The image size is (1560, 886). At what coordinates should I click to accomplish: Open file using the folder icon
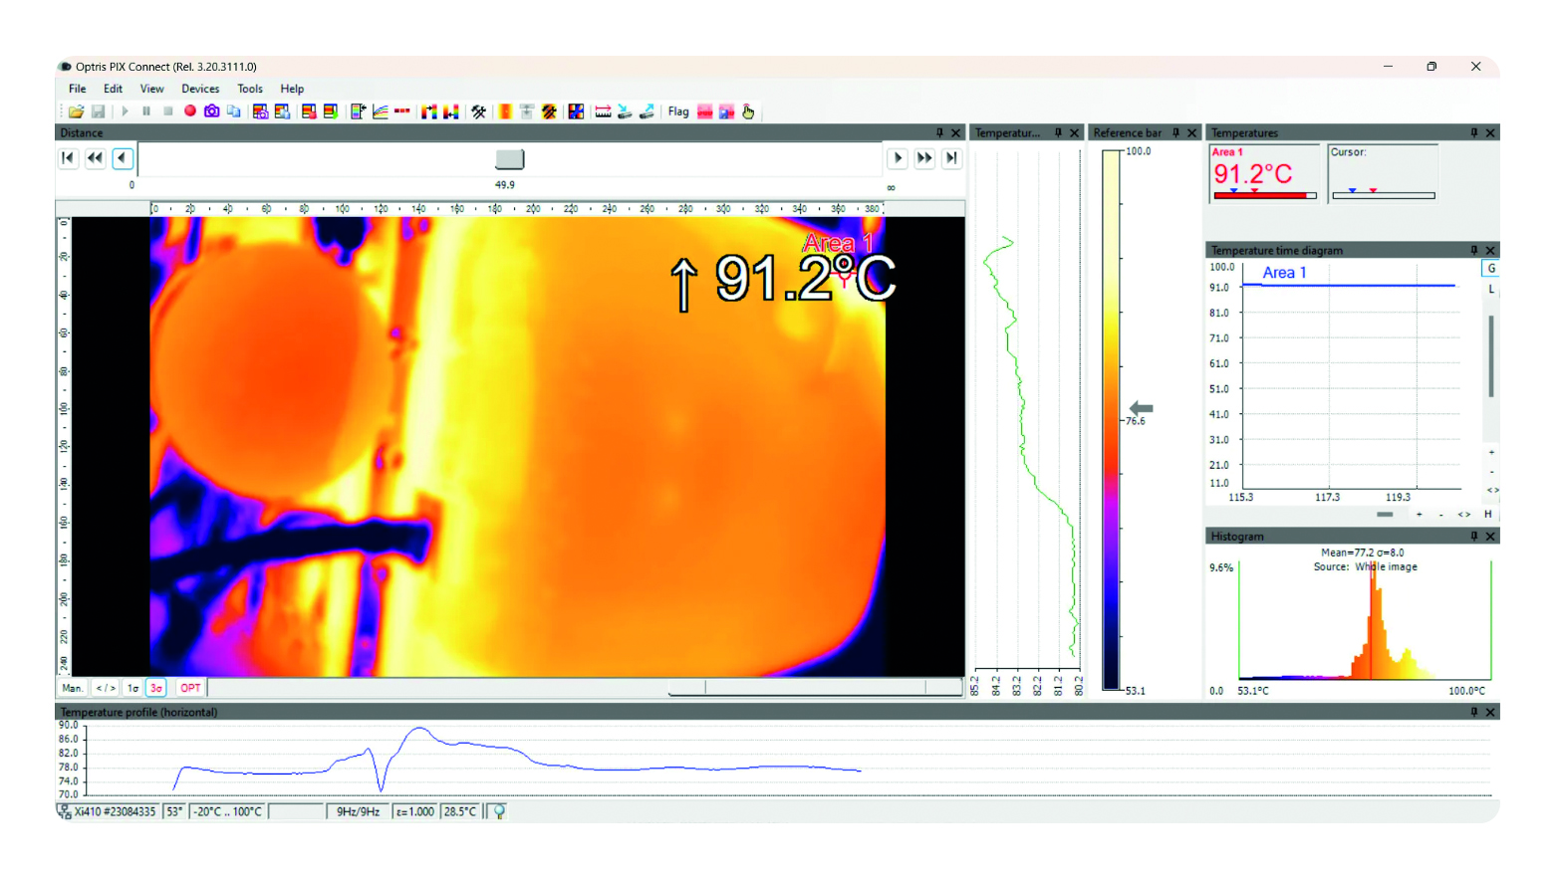[x=76, y=111]
